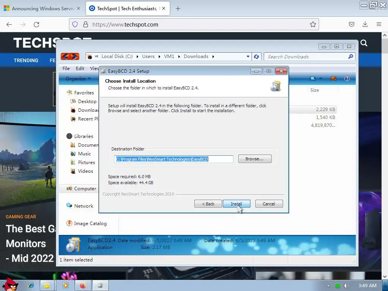
Task: Toggle the preview pane icon in Explorer
Action: (333, 78)
